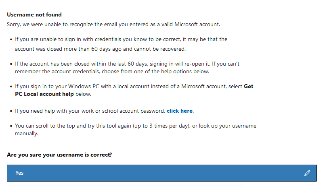Click the "Username not found" heading
Viewport: 329px width, 188px height.
click(x=34, y=15)
